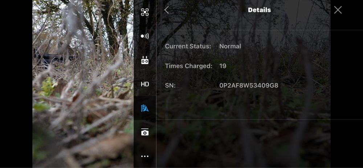Open general settings via three dots
Viewport: 363px width, 168px height.
pyautogui.click(x=145, y=156)
